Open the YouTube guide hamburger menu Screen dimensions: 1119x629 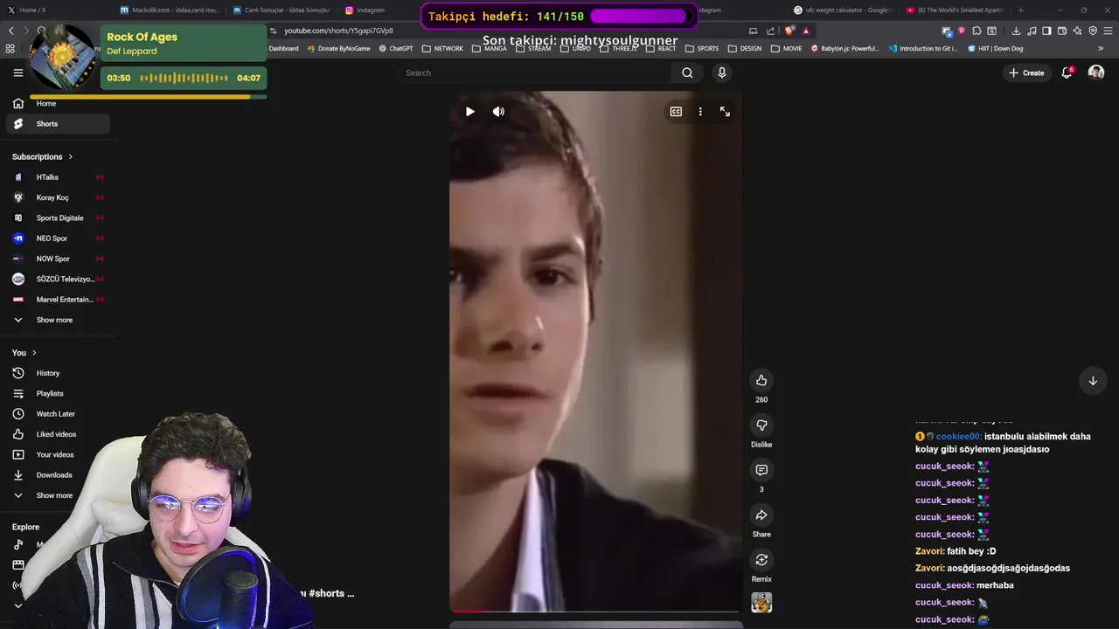click(17, 73)
